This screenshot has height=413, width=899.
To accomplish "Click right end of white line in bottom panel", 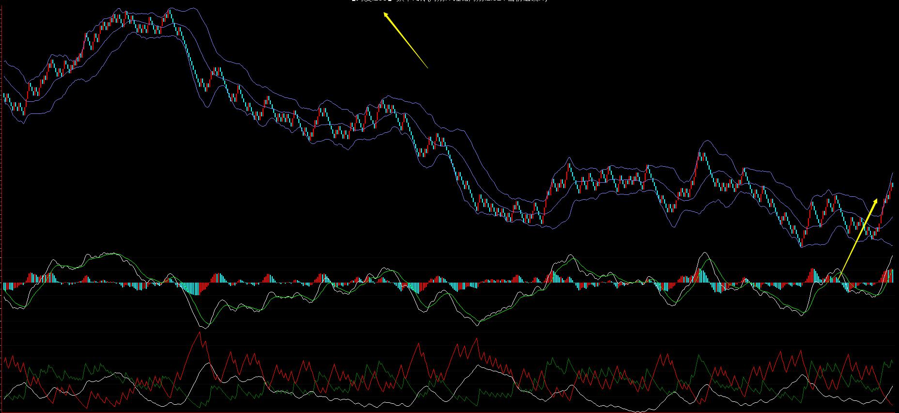I will click(x=892, y=387).
